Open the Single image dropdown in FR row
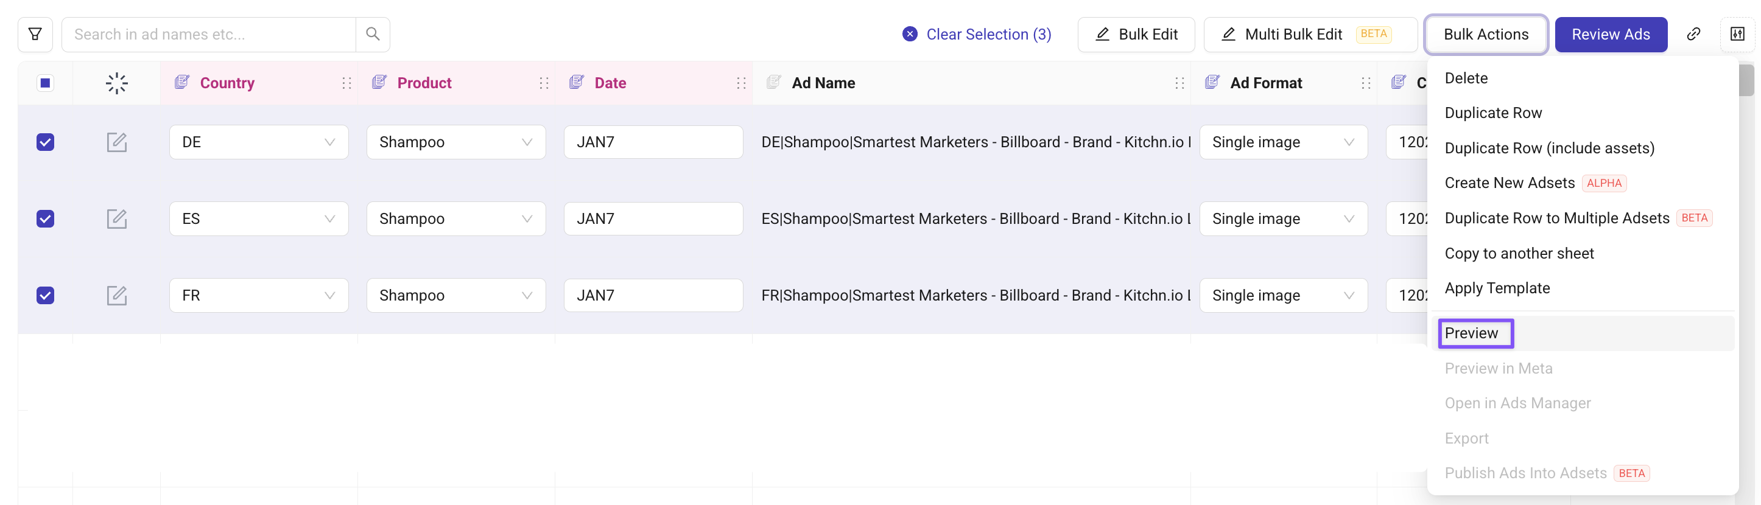Viewport: 1761px width, 505px height. pyautogui.click(x=1283, y=295)
